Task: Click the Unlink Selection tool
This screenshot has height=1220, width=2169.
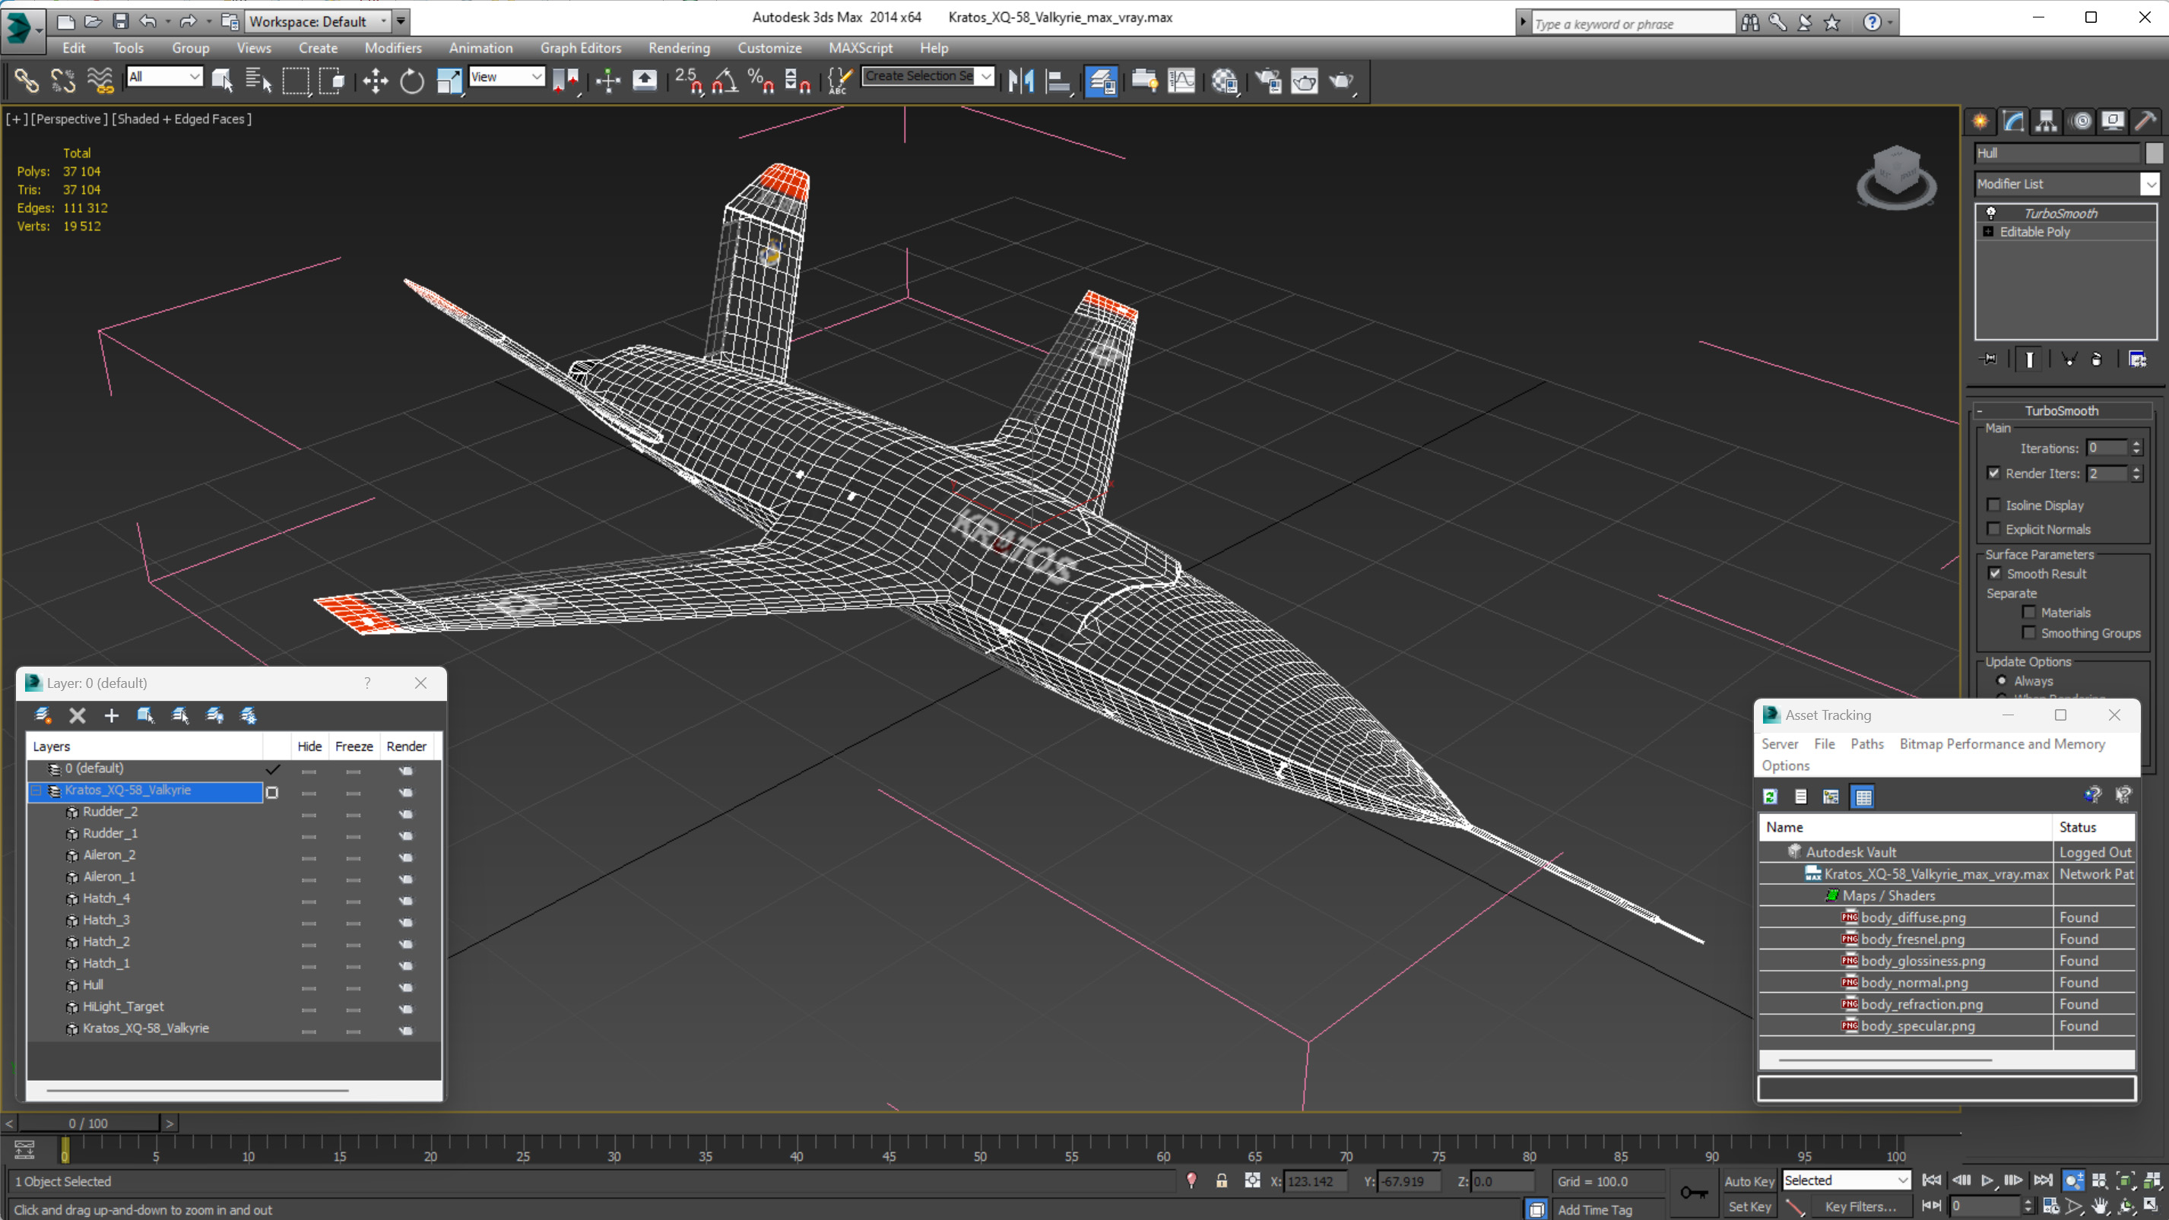Action: (x=63, y=81)
